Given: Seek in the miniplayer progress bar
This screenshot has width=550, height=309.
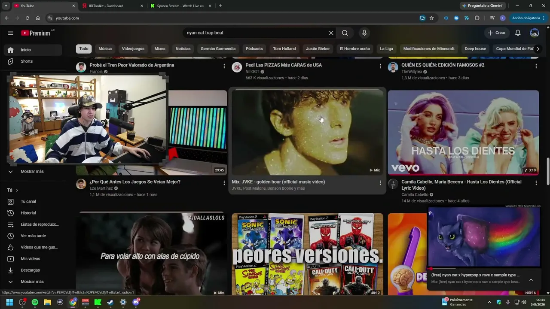Looking at the screenshot, I should 484,269.
